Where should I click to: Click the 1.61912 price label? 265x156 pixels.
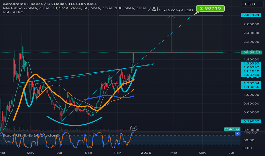pos(251,71)
